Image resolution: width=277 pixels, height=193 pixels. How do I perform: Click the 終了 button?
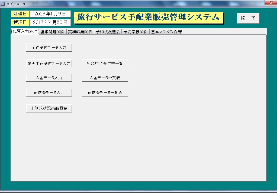click(x=248, y=18)
